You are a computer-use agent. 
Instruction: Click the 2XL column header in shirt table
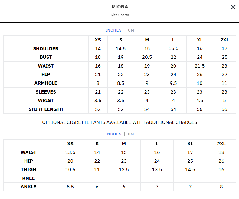click(224, 40)
